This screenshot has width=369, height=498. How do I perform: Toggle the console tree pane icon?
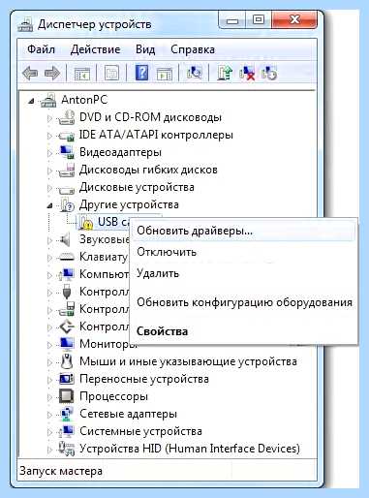(81, 74)
